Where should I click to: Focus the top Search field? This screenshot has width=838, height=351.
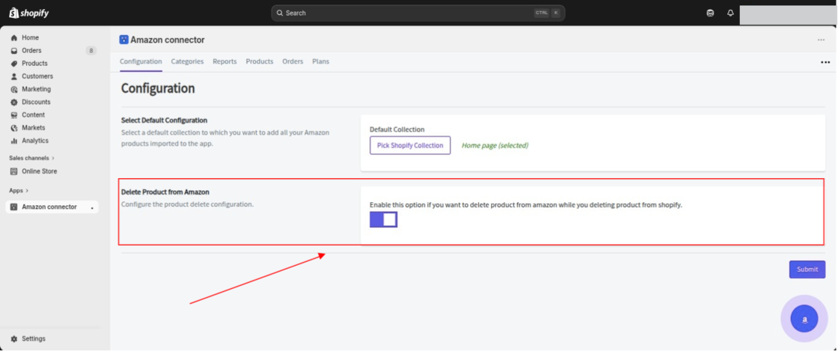coord(418,13)
